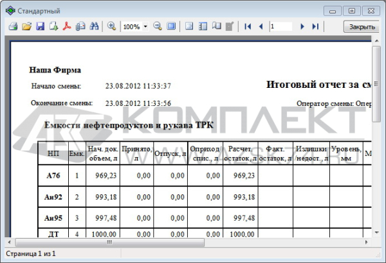Click the horizontal scrollbar thumb
The height and width of the screenshot is (263, 386).
pos(110,242)
